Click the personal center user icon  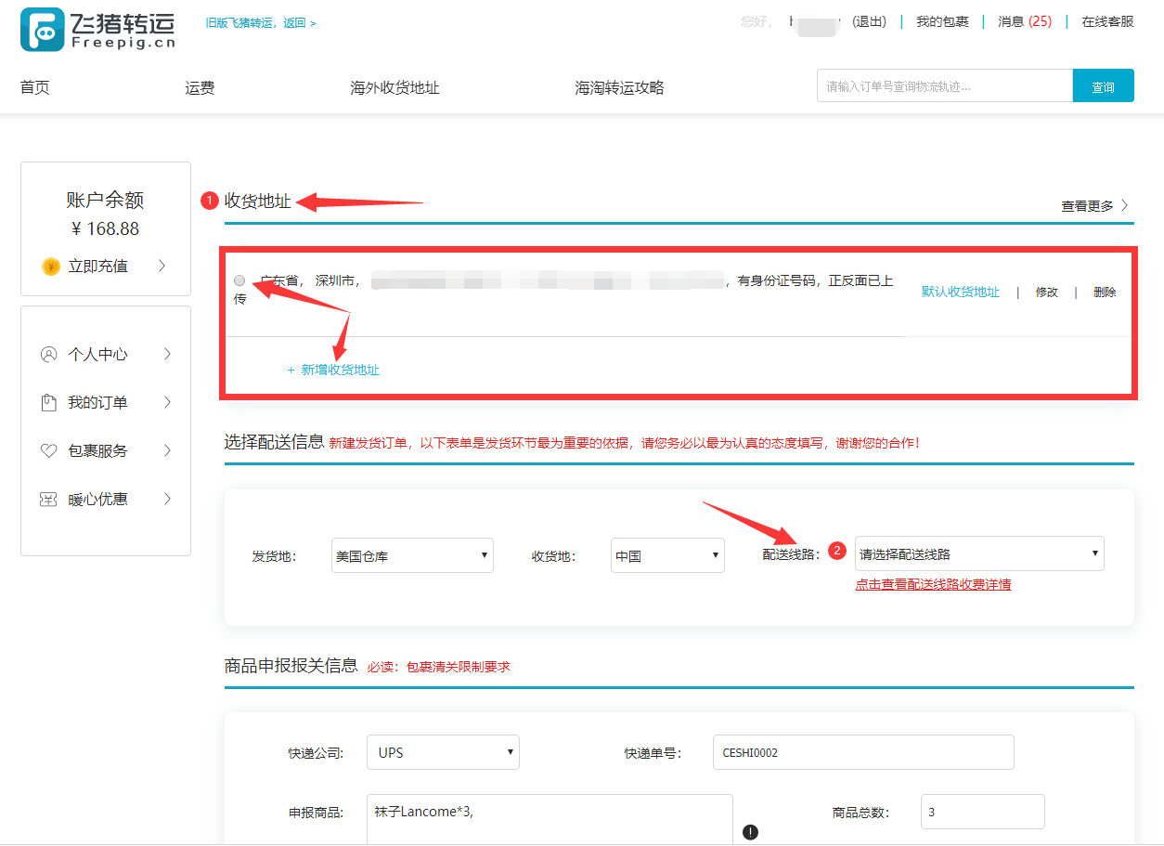point(48,355)
